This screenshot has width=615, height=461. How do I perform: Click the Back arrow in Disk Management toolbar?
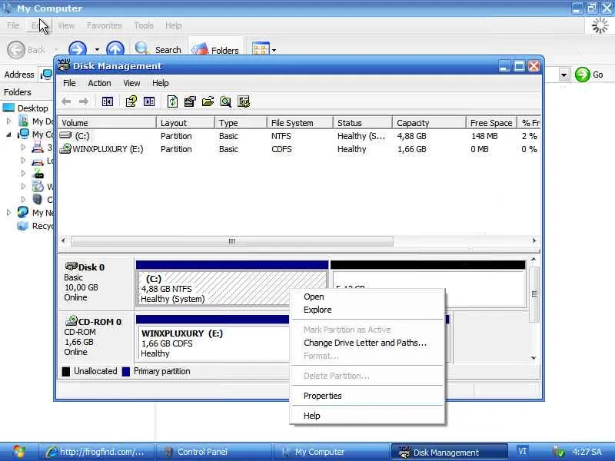tap(66, 101)
